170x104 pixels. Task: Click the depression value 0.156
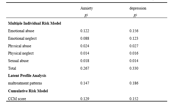134,31
